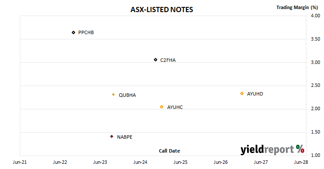The height and width of the screenshot is (169, 324).
Task: Click the AYUHD orange diamond marker
Action: pyautogui.click(x=242, y=93)
